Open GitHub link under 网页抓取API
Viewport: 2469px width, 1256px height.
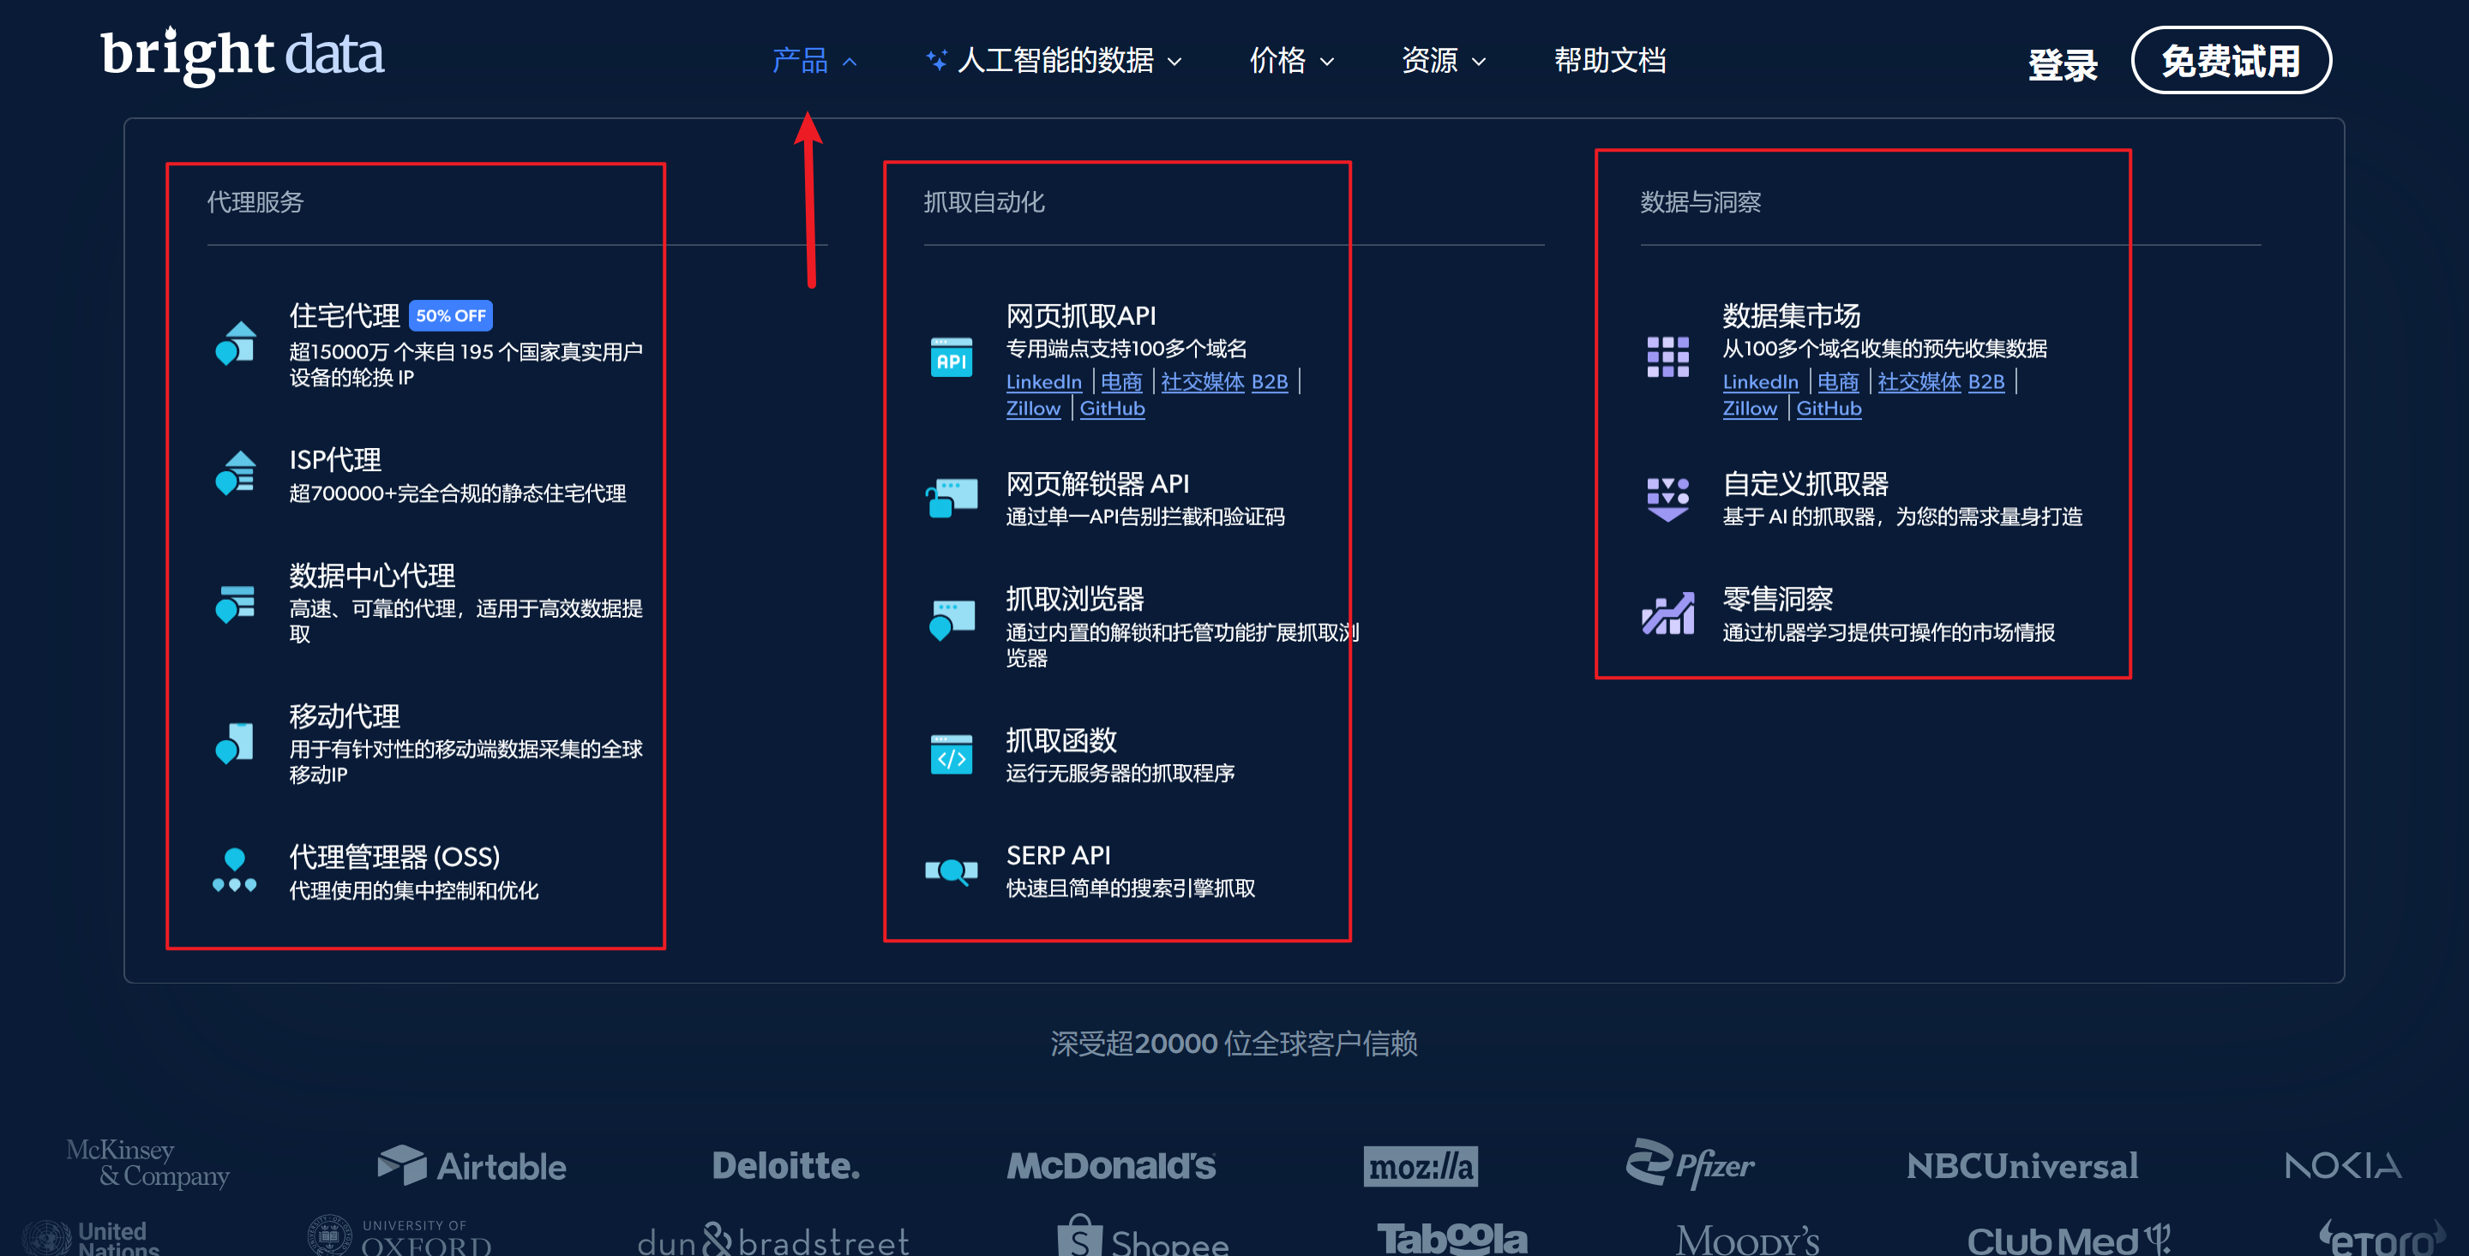(x=1112, y=409)
